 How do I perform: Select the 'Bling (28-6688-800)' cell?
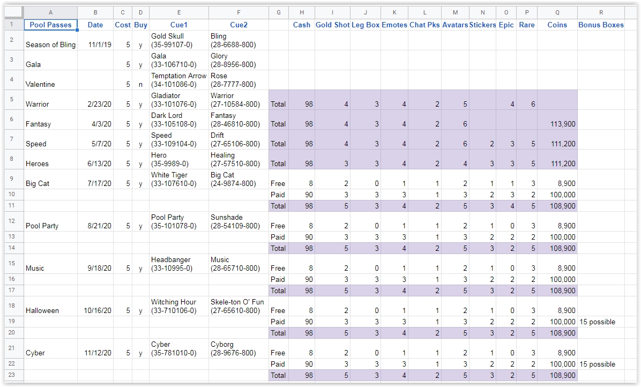coord(238,40)
